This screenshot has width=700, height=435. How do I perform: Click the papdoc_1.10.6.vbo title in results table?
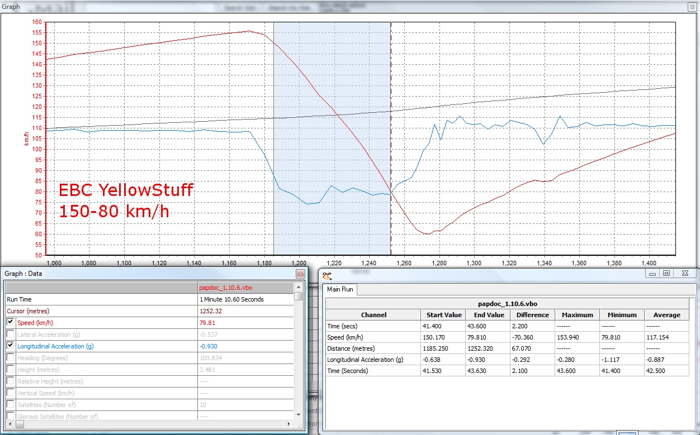[x=508, y=304]
